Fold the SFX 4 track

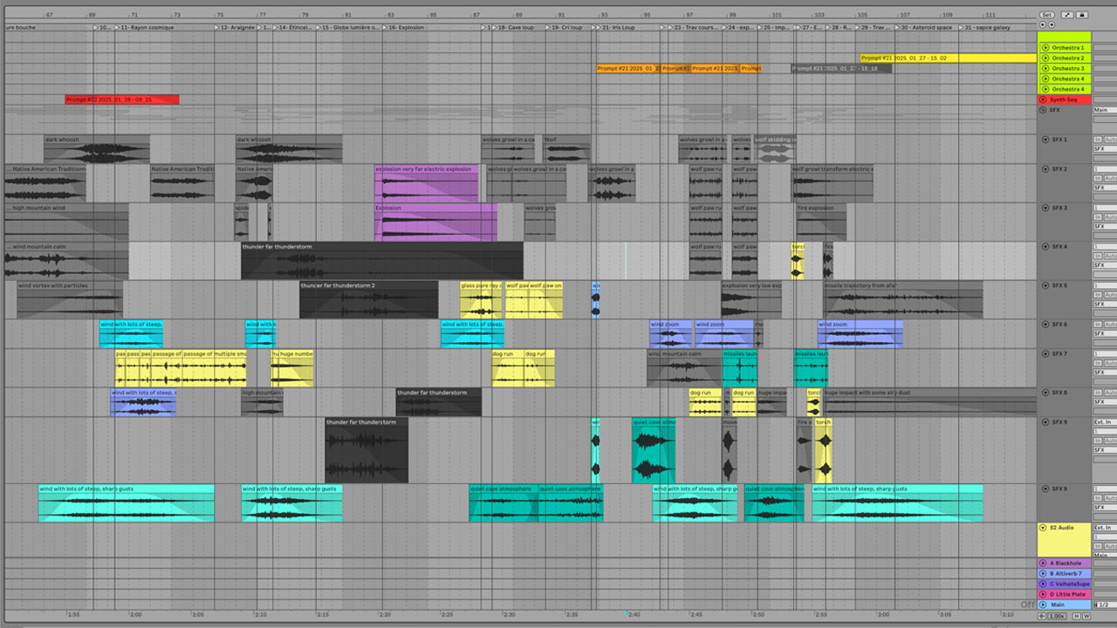(x=1045, y=247)
